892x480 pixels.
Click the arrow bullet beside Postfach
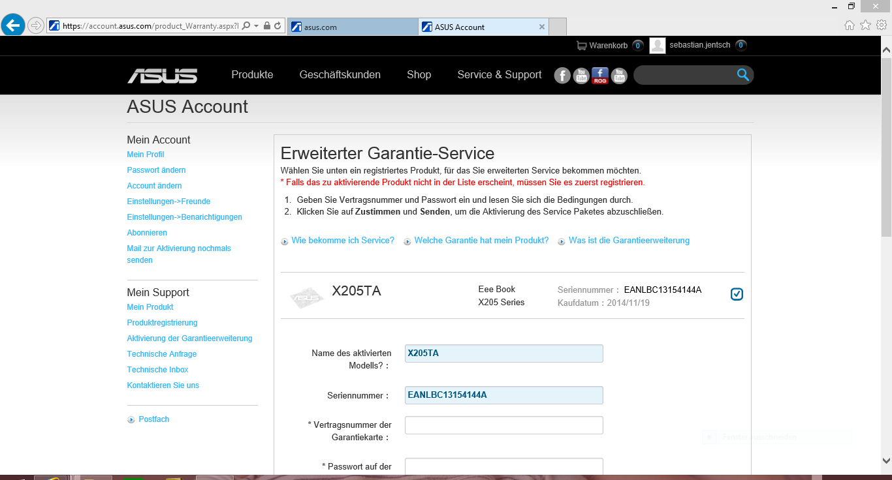(x=131, y=420)
